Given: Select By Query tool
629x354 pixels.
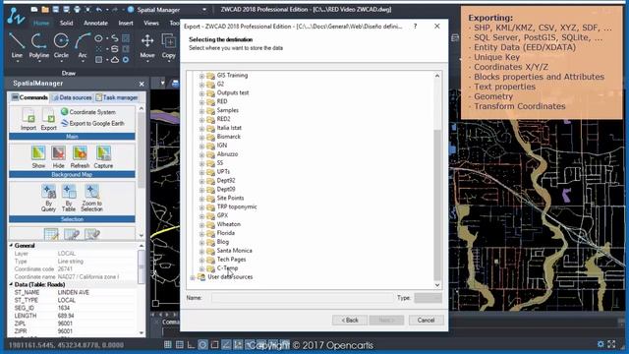Looking at the screenshot, I should coord(48,198).
